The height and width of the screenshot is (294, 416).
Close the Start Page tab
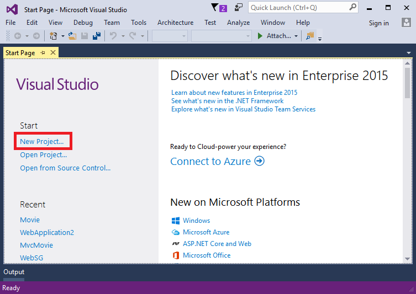click(x=53, y=53)
